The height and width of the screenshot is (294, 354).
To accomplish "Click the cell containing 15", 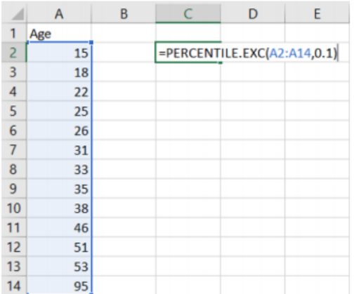I will pos(59,53).
